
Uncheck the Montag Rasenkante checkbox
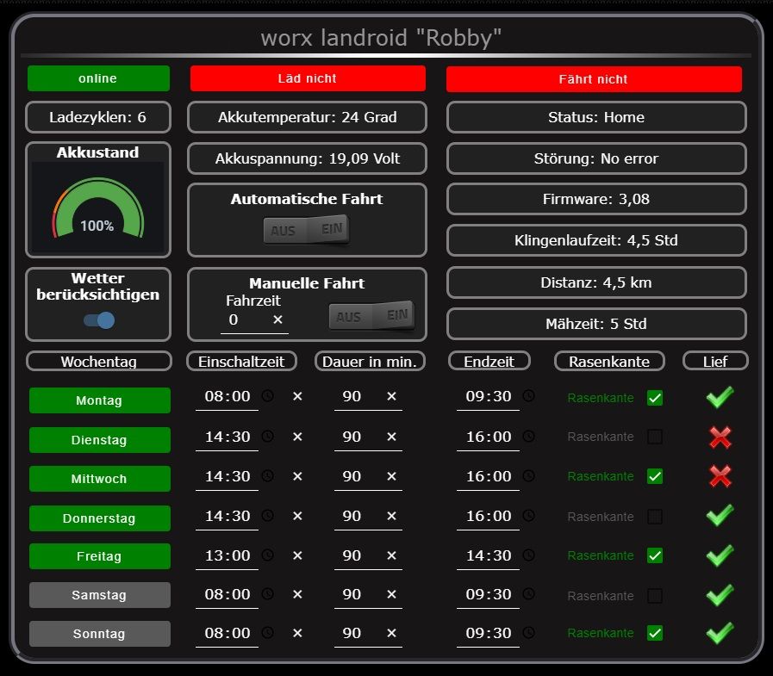pos(655,398)
